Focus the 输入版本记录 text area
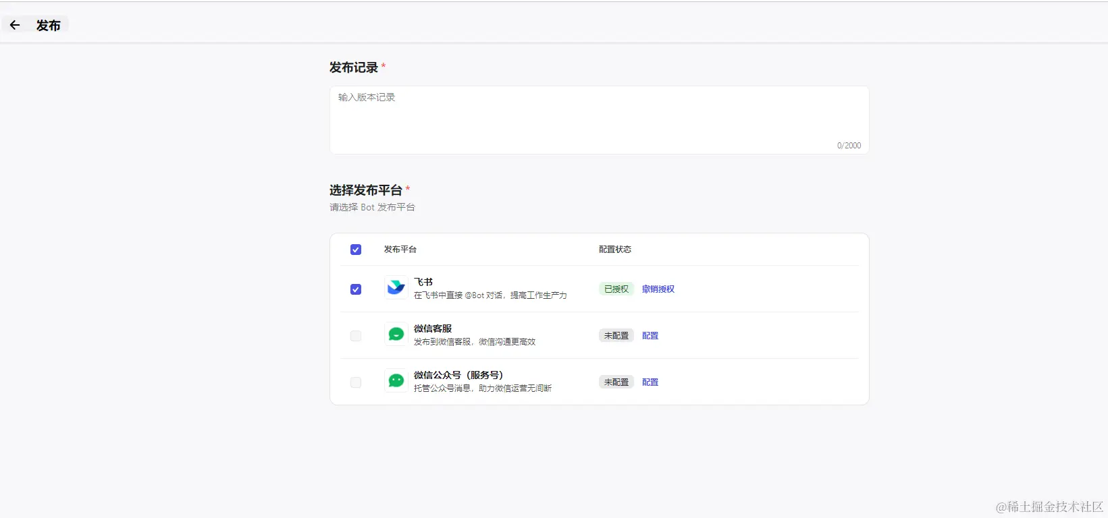 click(600, 120)
